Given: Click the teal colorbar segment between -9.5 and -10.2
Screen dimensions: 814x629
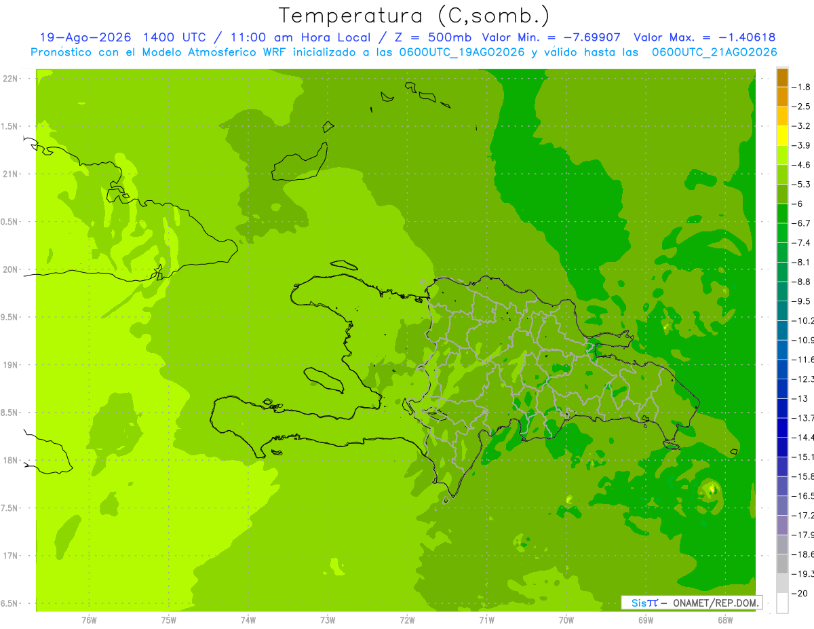Looking at the screenshot, I should coord(782,311).
